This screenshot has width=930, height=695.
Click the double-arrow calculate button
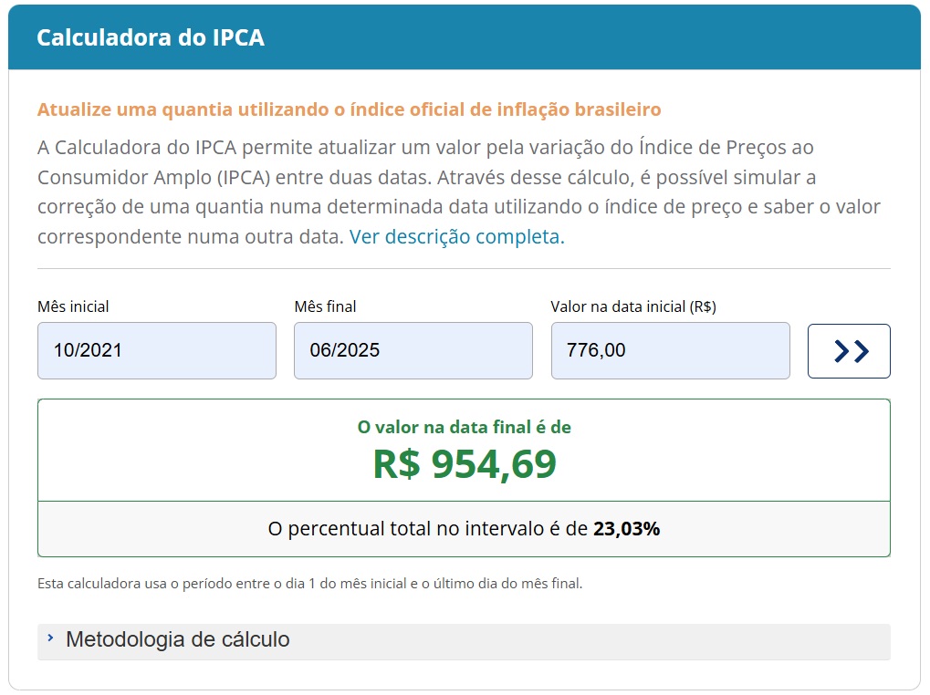click(848, 351)
